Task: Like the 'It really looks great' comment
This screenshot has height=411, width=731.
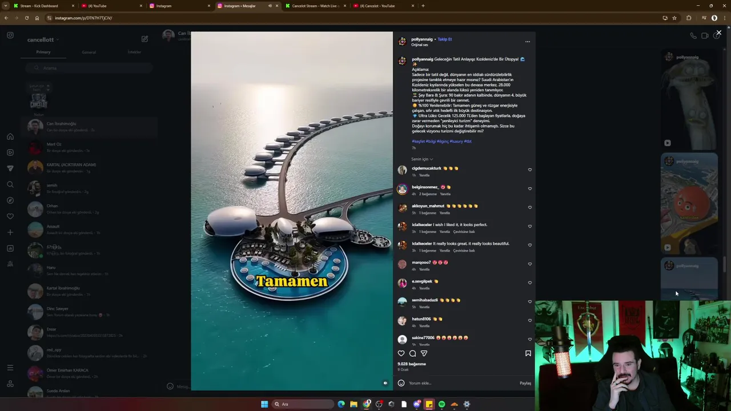Action: click(x=530, y=245)
